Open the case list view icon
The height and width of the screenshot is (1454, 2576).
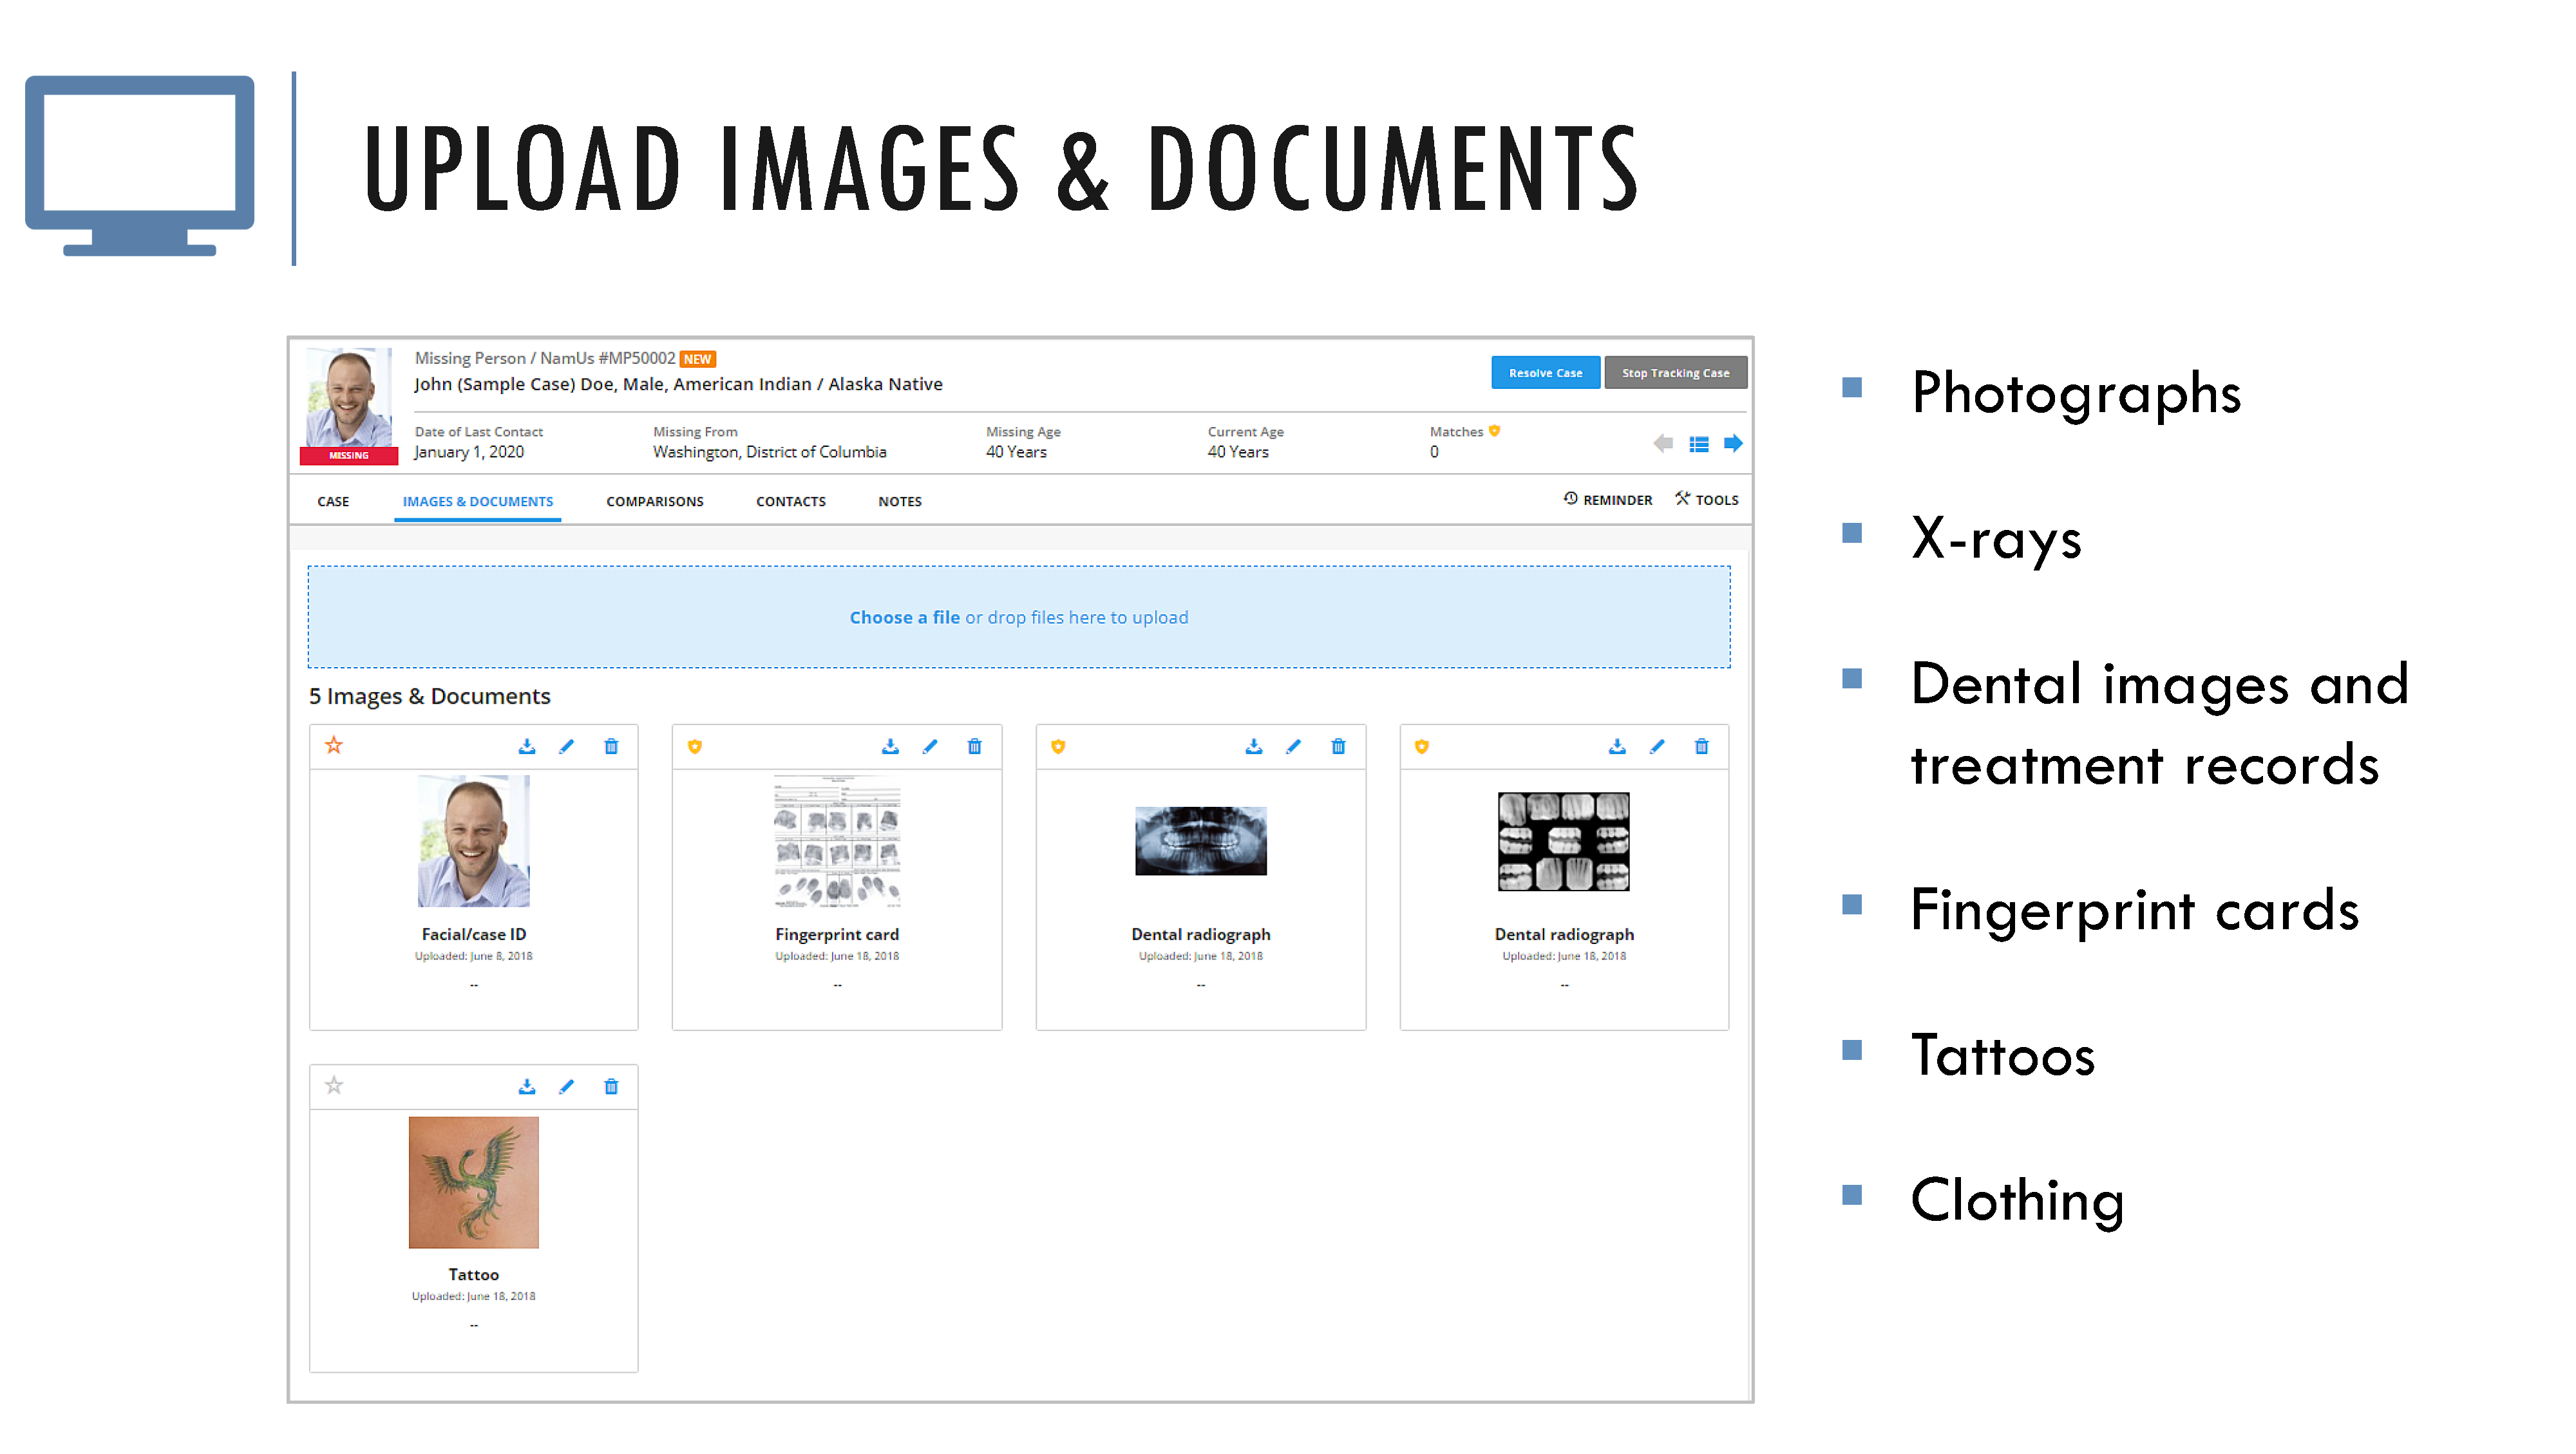(1699, 443)
